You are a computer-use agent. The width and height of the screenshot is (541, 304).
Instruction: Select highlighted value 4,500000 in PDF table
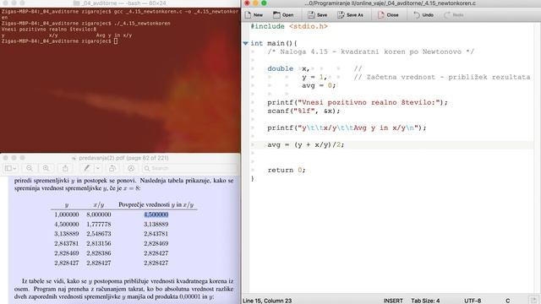[x=156, y=214]
